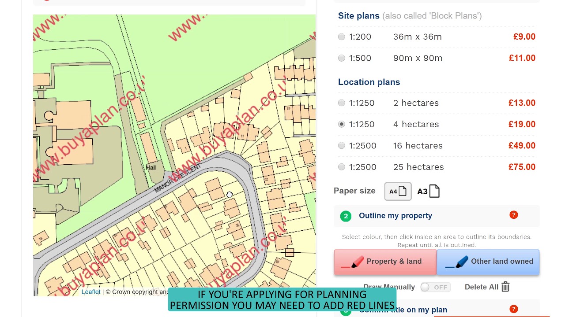
Task: Activate the Other land owned blue pen
Action: point(488,262)
